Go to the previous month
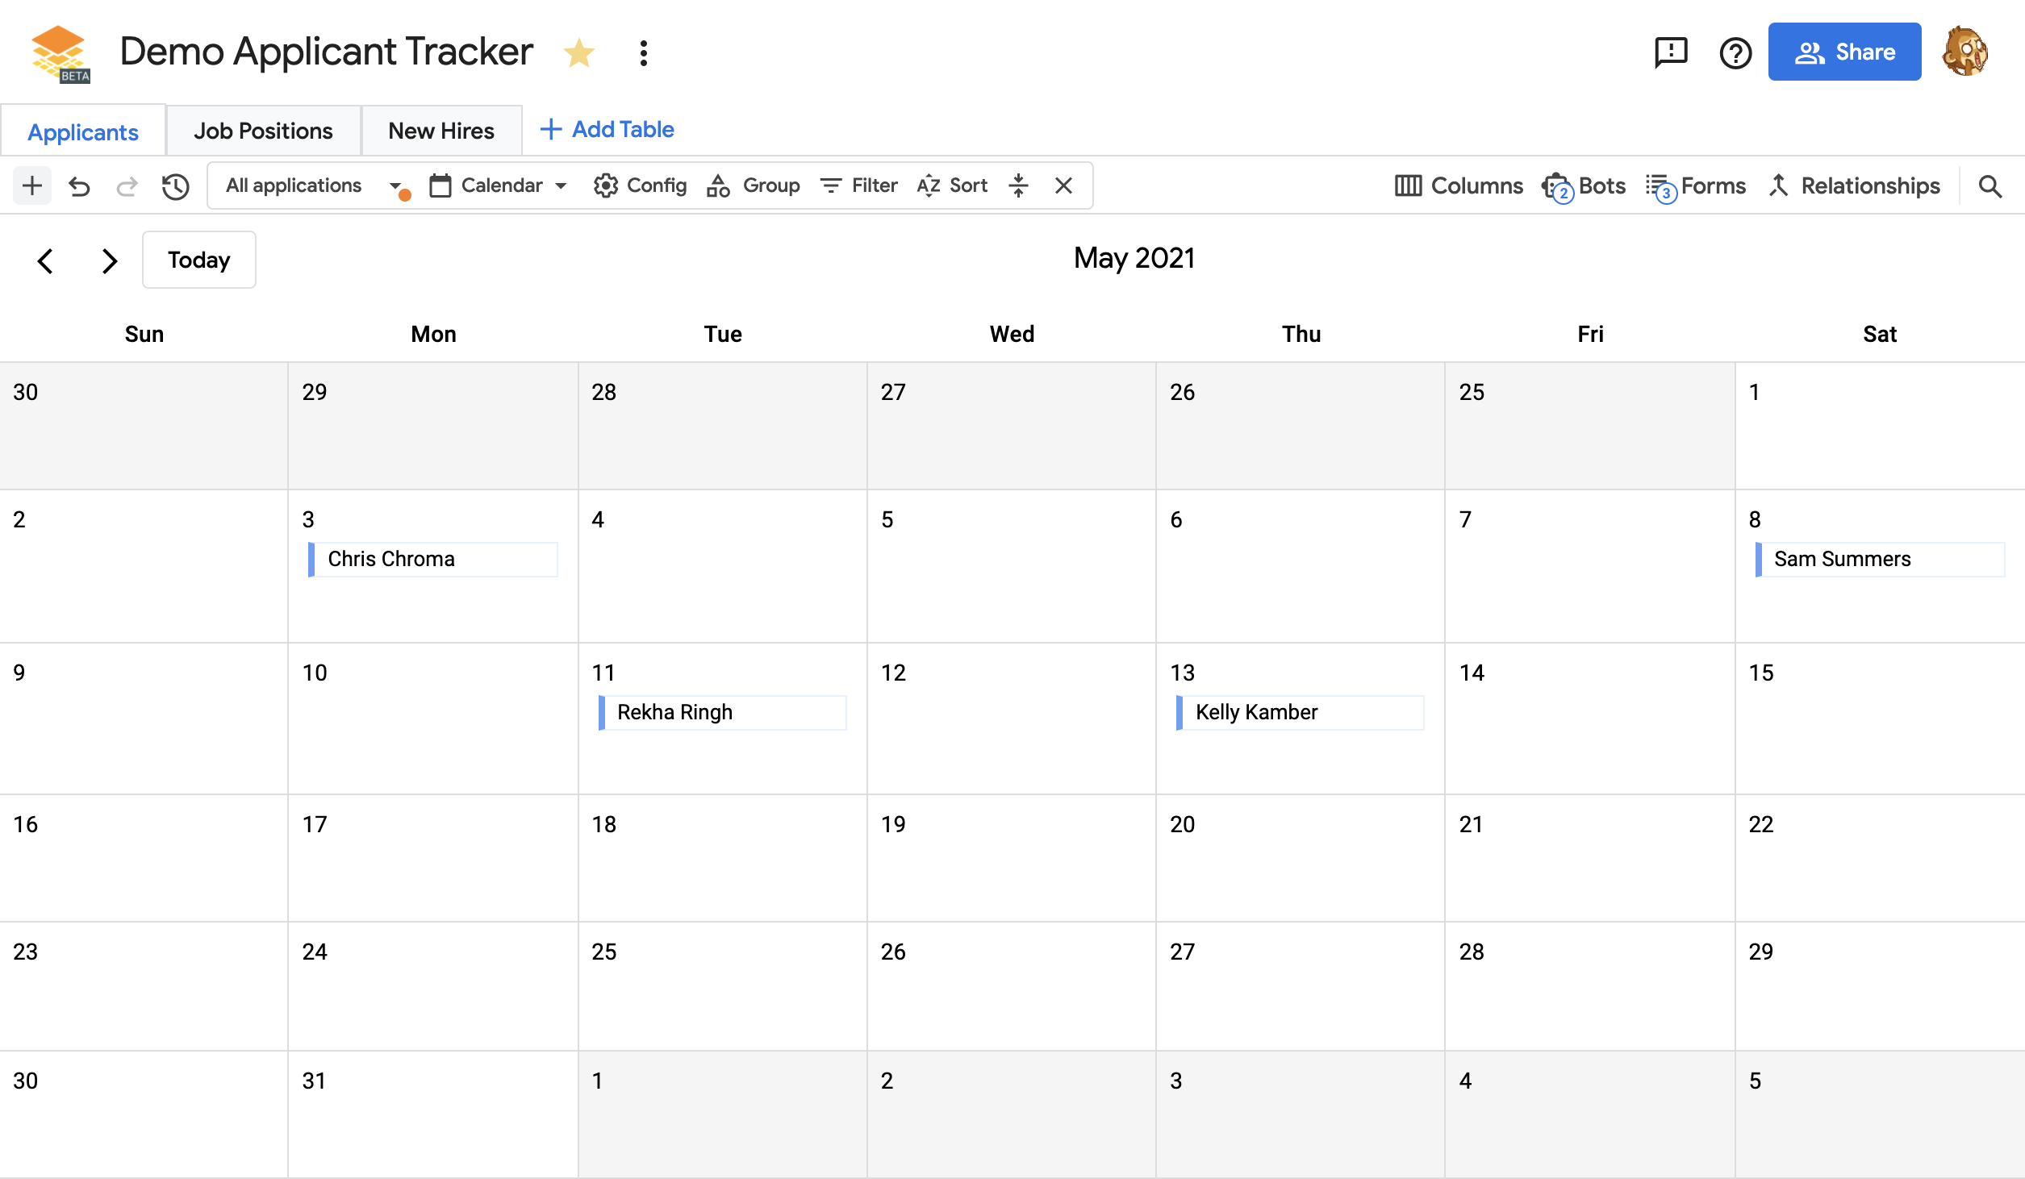This screenshot has height=1179, width=2025. tap(45, 260)
